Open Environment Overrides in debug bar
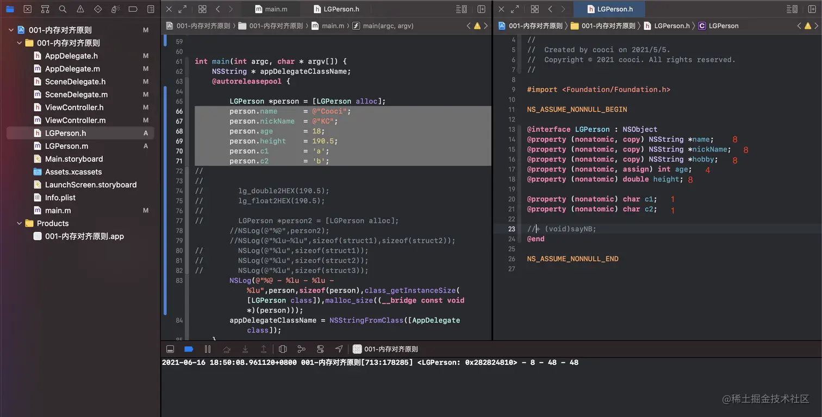822x417 pixels. pyautogui.click(x=320, y=349)
